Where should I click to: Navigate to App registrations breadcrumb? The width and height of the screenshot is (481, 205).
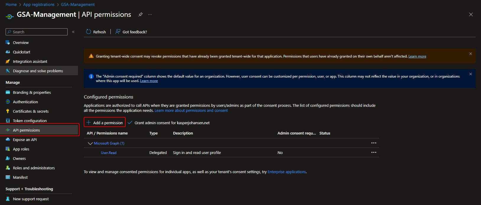39,4
